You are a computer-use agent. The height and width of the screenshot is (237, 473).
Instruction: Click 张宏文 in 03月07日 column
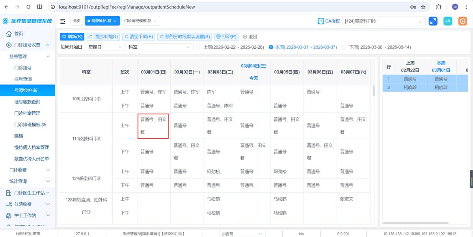pos(346,199)
